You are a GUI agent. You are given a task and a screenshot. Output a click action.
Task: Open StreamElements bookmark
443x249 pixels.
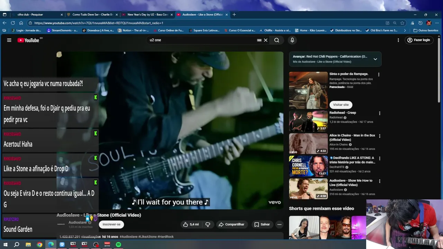pos(62,30)
